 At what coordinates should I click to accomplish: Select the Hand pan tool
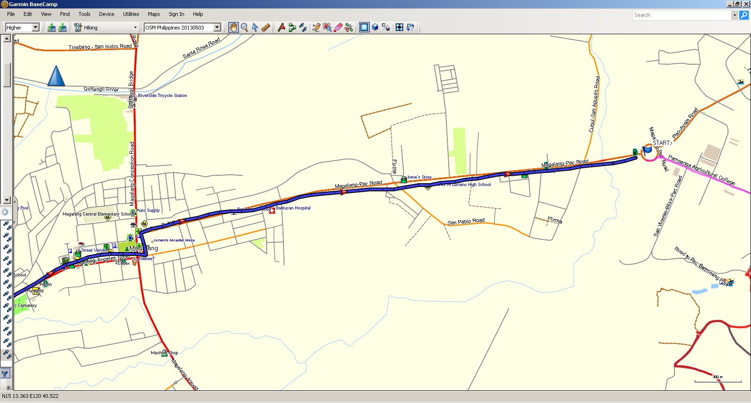(233, 28)
